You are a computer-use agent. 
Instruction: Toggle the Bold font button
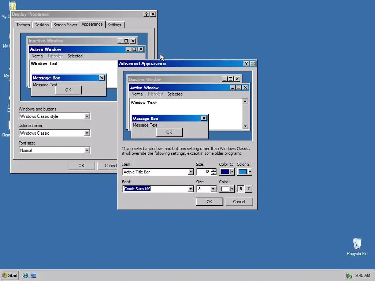[x=241, y=189]
